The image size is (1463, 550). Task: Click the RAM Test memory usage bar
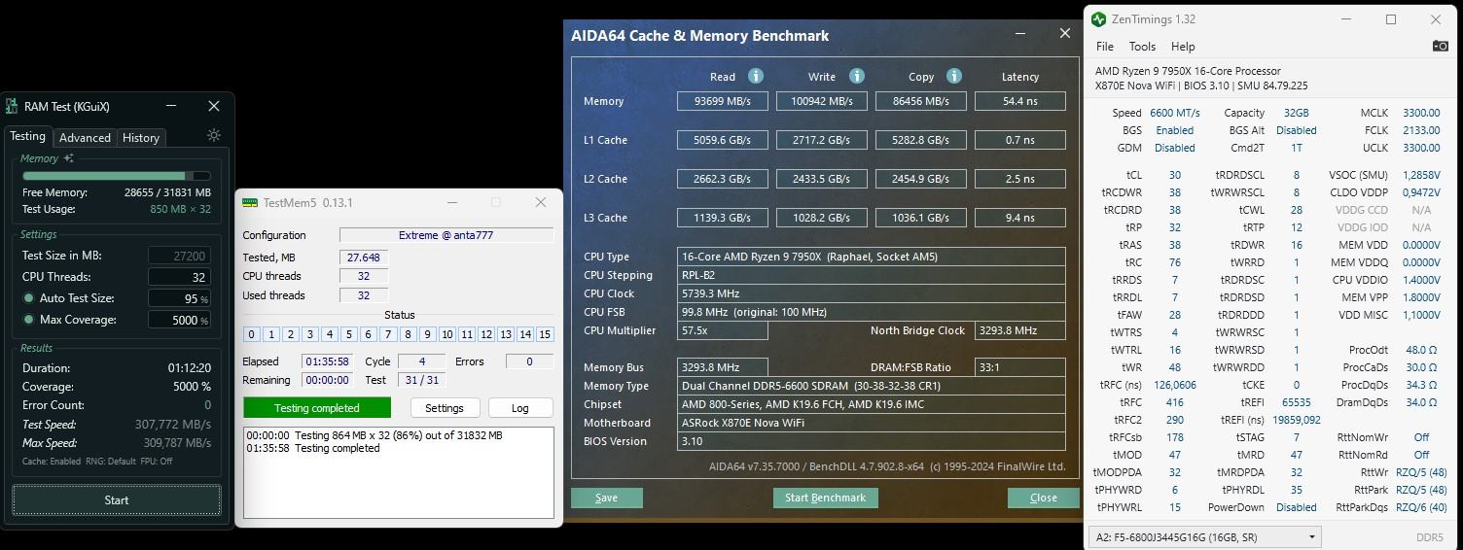click(117, 176)
